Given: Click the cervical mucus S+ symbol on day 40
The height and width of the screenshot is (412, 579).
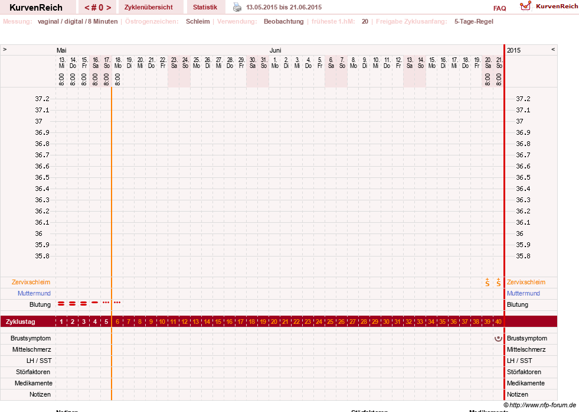Looking at the screenshot, I should (x=499, y=282).
